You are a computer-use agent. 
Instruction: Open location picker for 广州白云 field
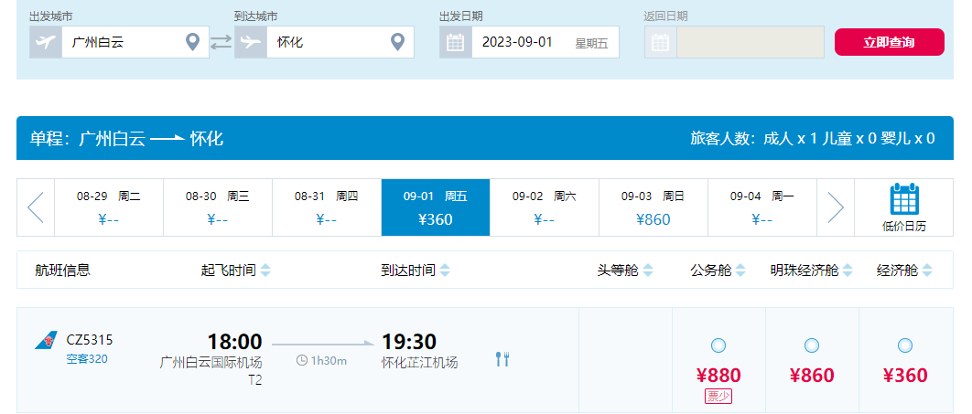tap(193, 42)
